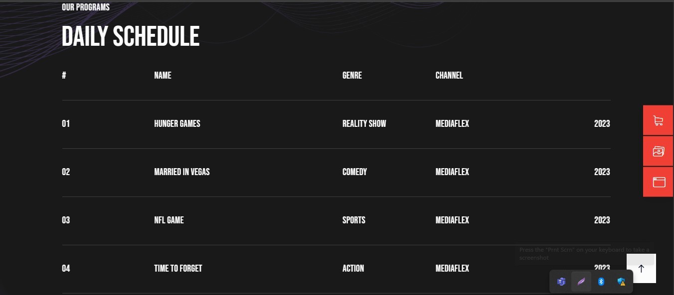Select the Hunger Games program name
This screenshot has height=295, width=674.
[x=177, y=123]
